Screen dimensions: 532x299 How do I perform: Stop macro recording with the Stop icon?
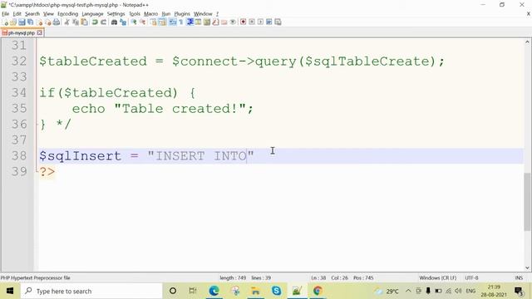252,22
